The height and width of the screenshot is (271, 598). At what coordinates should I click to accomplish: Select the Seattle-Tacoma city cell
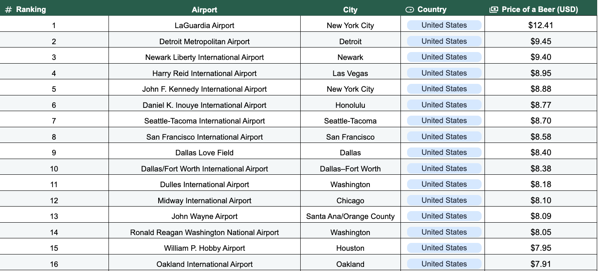pos(350,121)
